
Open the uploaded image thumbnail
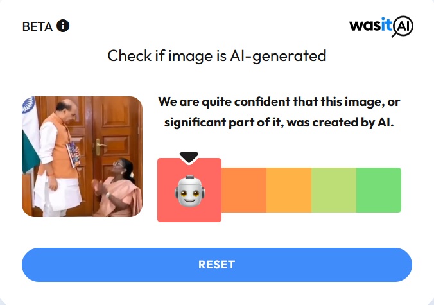(82, 157)
